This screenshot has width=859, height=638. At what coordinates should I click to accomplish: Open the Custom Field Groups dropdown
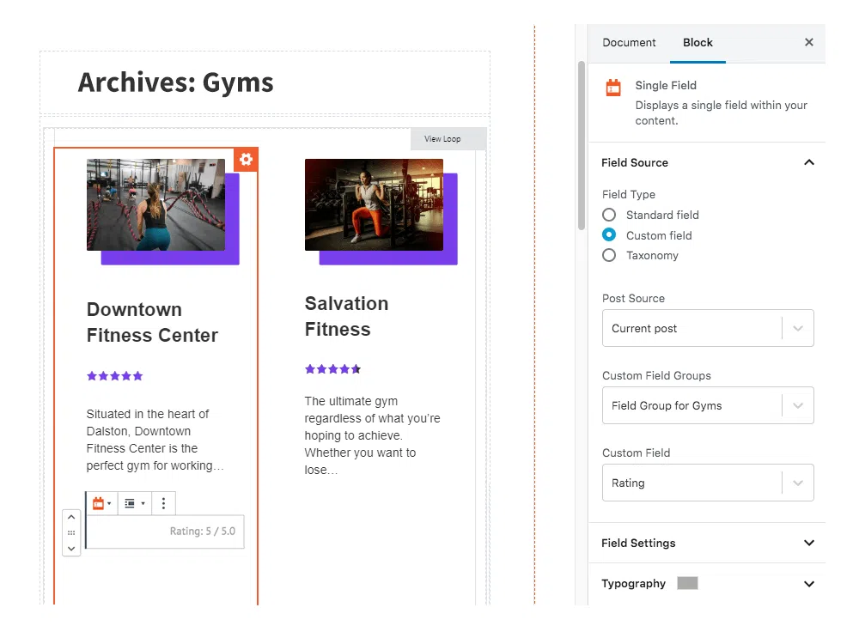708,405
